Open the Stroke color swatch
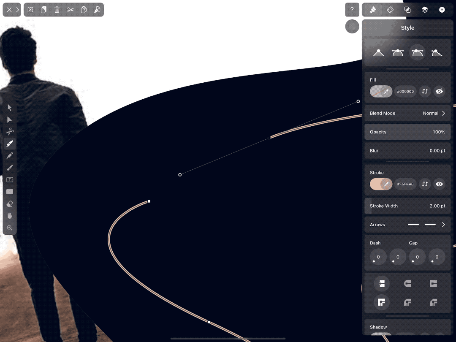The image size is (456, 342). pyautogui.click(x=381, y=184)
